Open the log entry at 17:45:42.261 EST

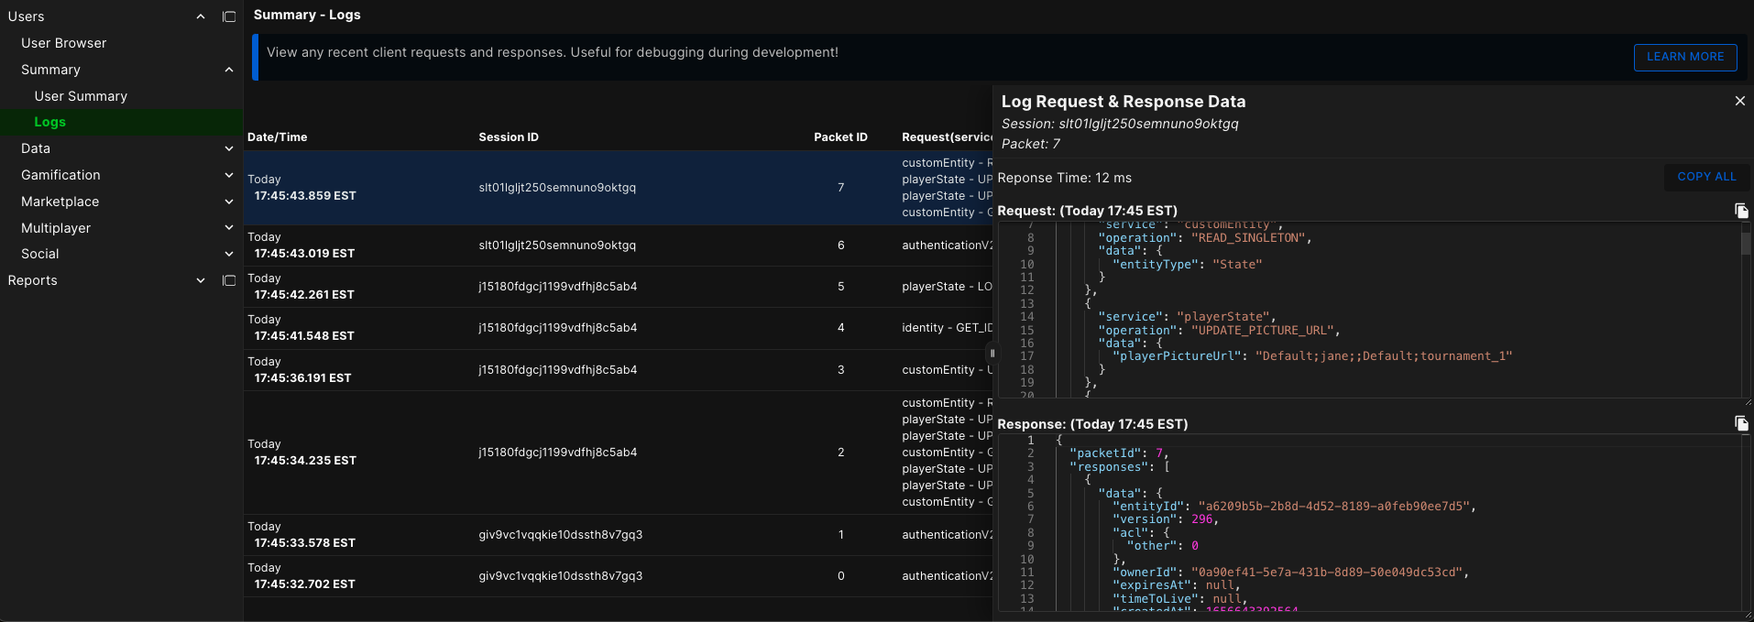point(619,287)
